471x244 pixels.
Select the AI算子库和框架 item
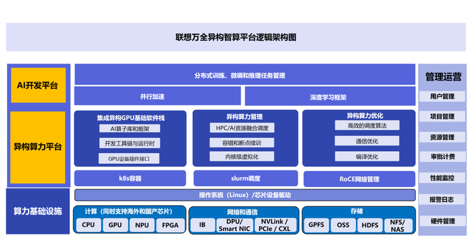[x=129, y=128]
